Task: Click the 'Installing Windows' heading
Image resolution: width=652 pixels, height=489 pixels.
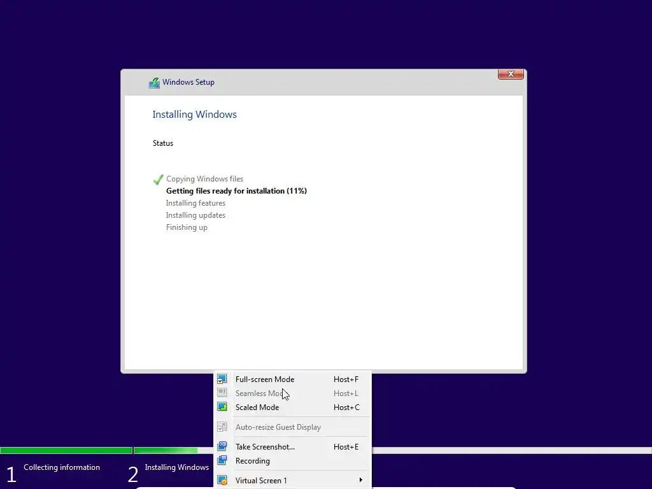Action: coord(194,115)
